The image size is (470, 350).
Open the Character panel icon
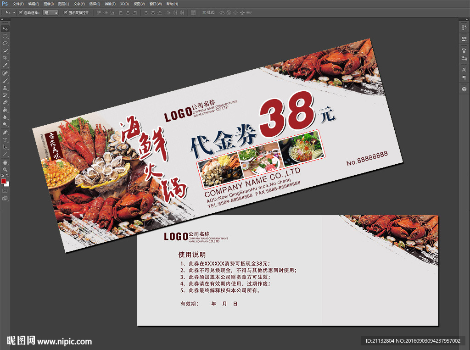tap(464, 70)
